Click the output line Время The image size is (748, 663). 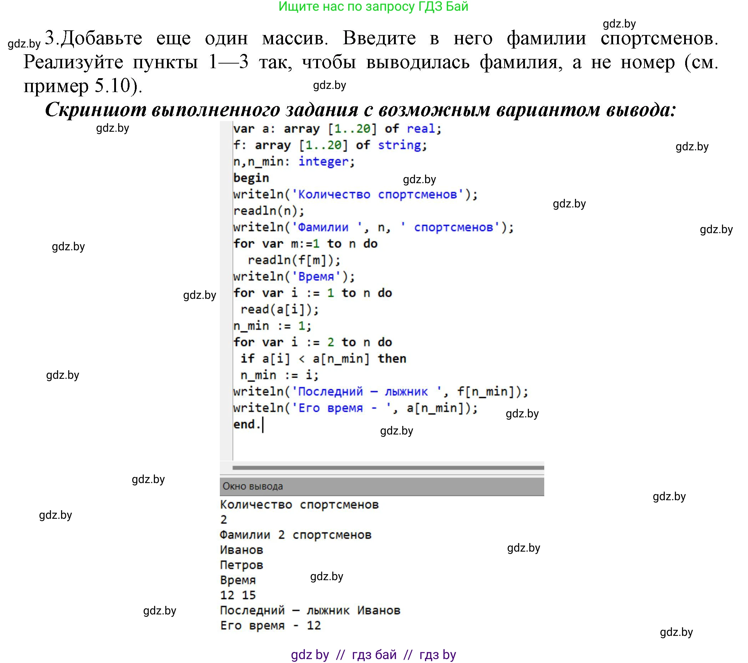[x=238, y=579]
